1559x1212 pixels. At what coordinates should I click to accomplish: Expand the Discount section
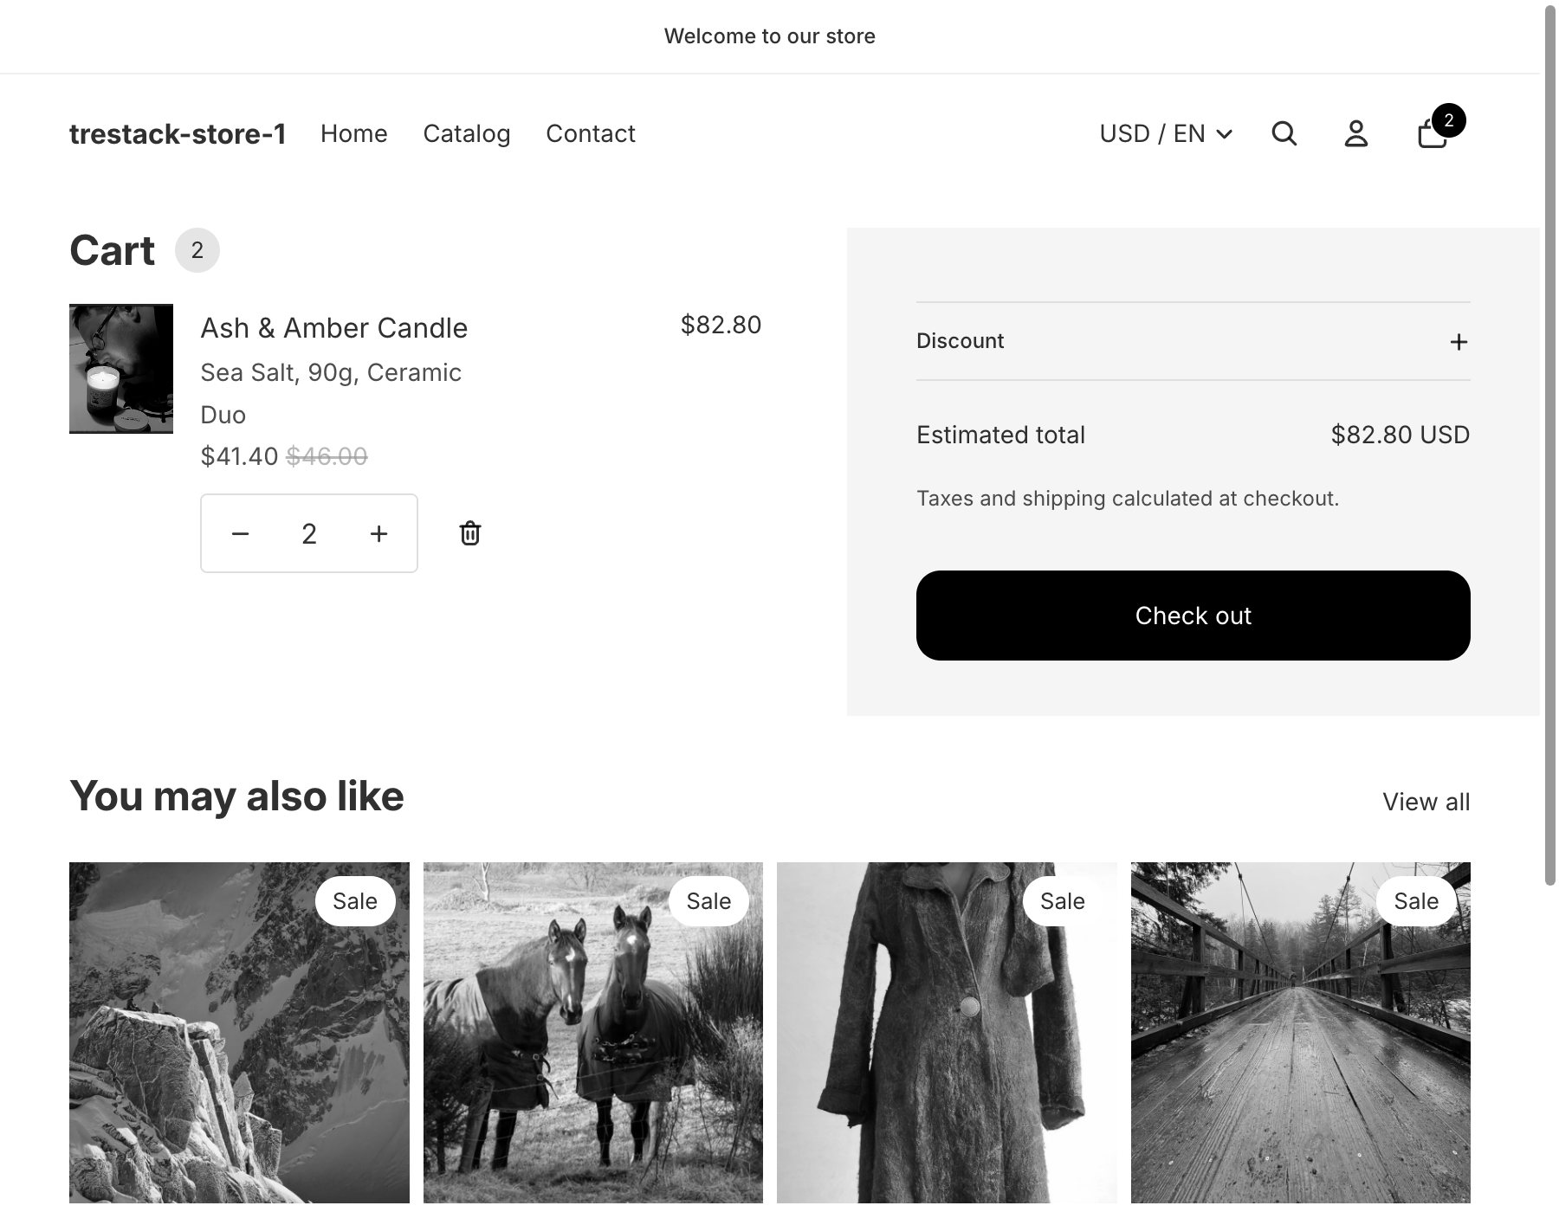pyautogui.click(x=1193, y=341)
